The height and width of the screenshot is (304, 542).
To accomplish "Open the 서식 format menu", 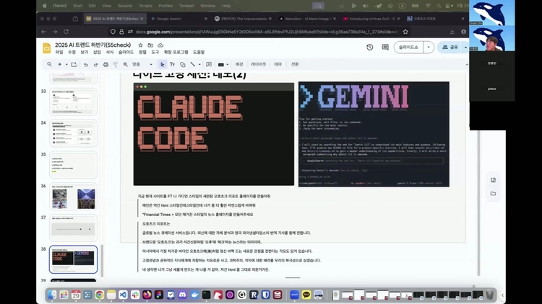I will [110, 52].
